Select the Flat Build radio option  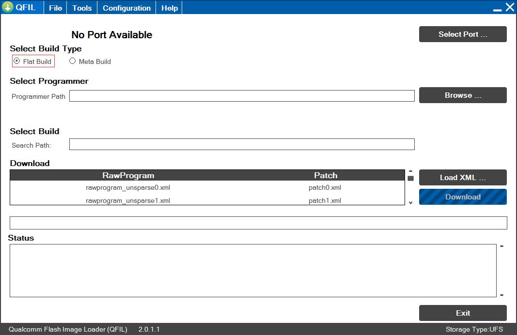(x=33, y=61)
